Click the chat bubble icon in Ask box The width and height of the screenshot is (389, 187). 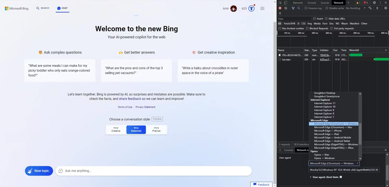[61, 171]
